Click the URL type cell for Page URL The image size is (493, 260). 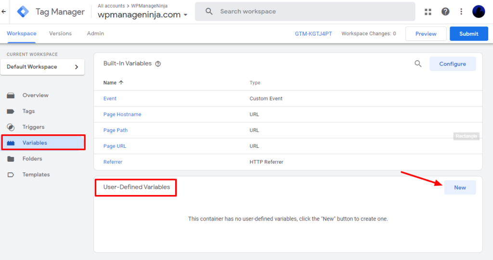click(x=254, y=146)
